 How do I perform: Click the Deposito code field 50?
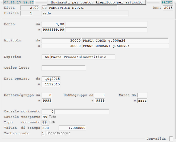point(46,57)
